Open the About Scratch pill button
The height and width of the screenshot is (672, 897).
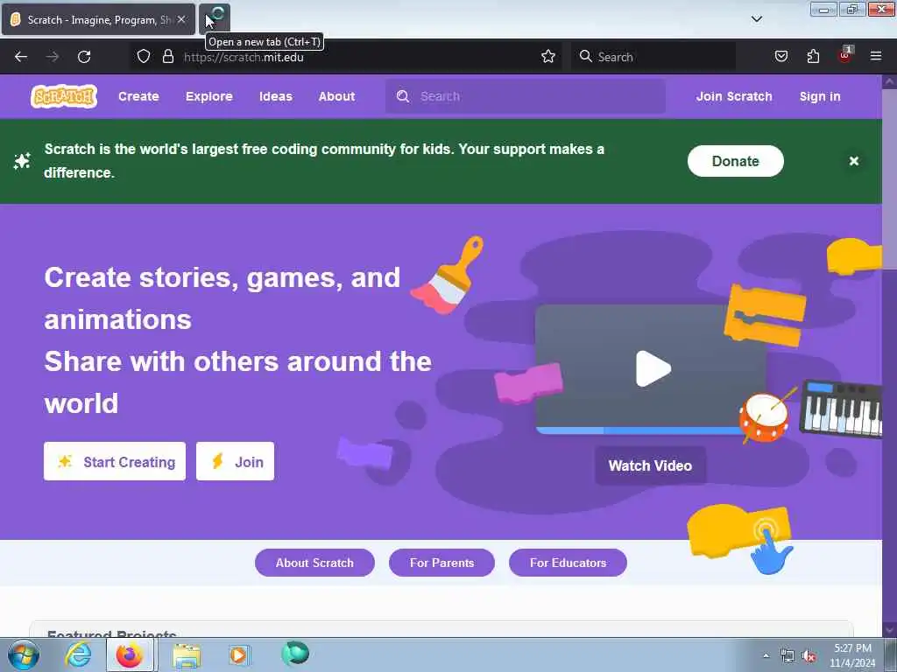314,563
